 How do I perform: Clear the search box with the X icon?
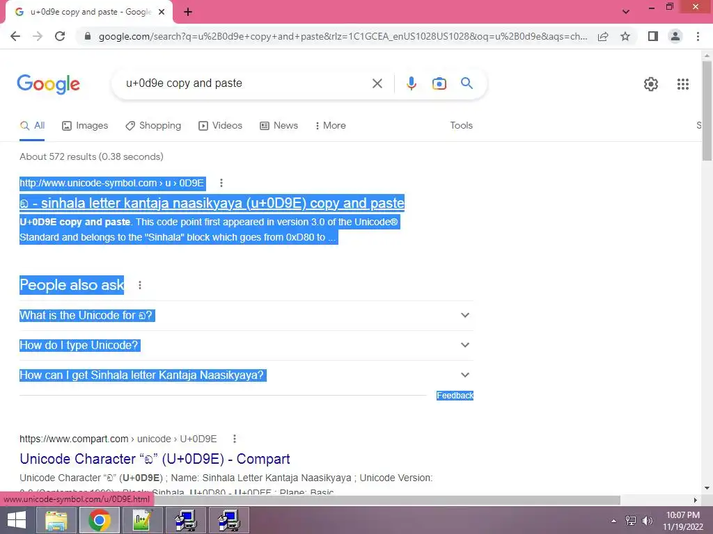point(377,83)
